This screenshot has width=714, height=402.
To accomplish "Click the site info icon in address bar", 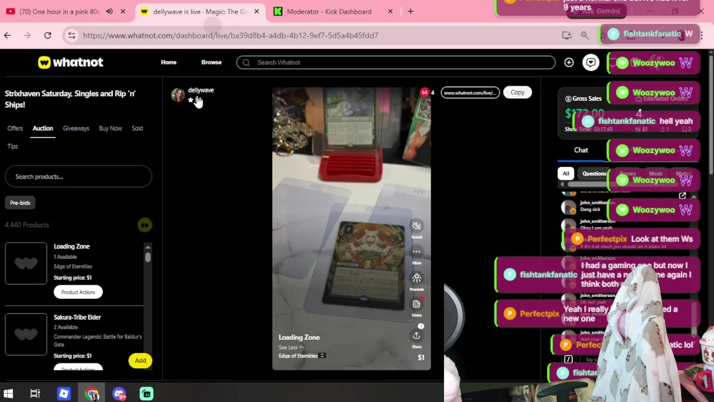I will (71, 35).
